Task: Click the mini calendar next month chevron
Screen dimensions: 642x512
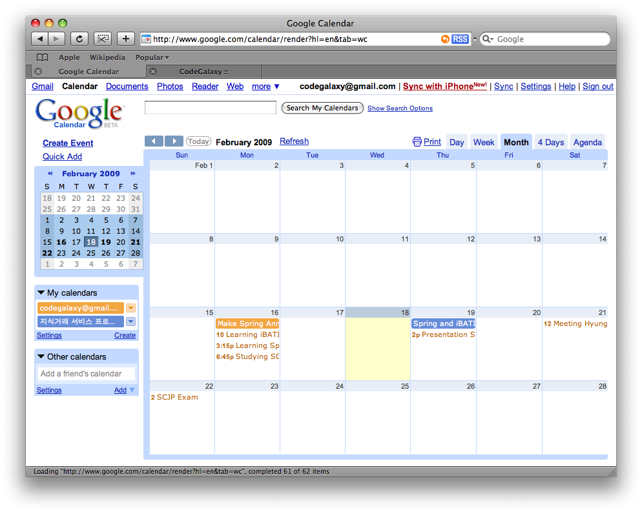Action: 132,174
